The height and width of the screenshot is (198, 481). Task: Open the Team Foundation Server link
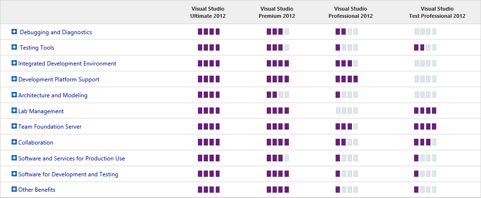50,127
